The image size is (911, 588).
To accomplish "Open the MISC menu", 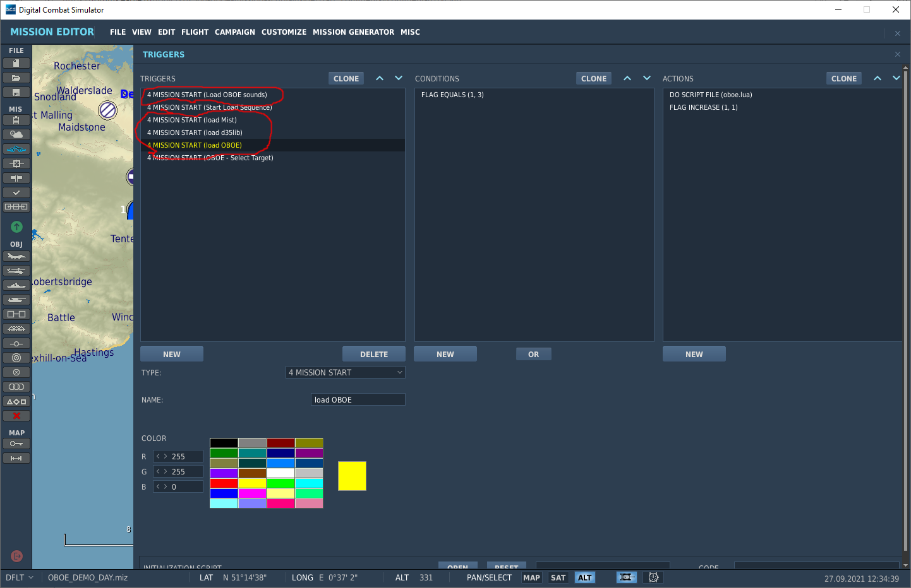I will [410, 32].
